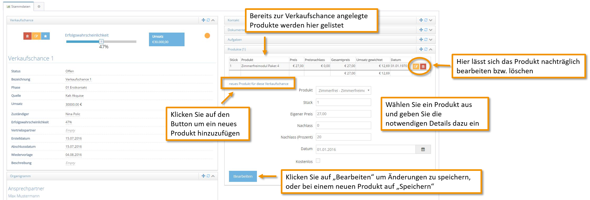
Task: Collapse the Produkte panel
Action: pos(431,49)
